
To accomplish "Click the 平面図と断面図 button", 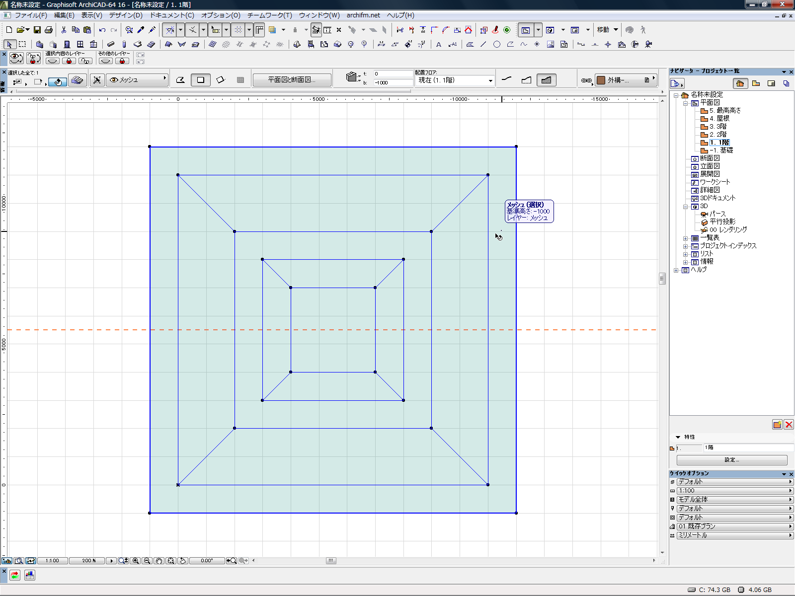I will [x=292, y=79].
